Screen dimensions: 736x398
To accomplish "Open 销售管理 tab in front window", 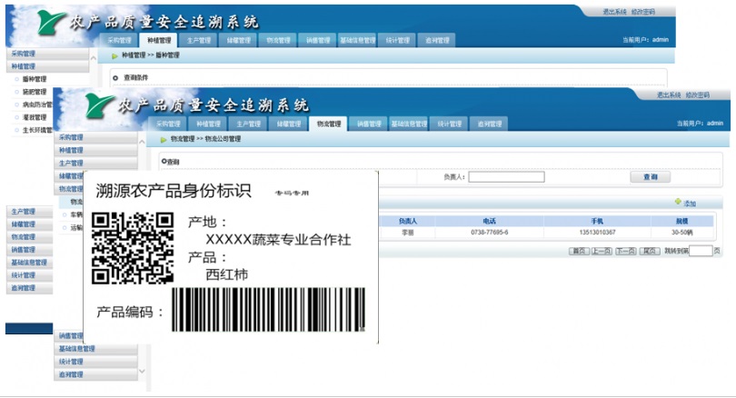I will click(369, 124).
